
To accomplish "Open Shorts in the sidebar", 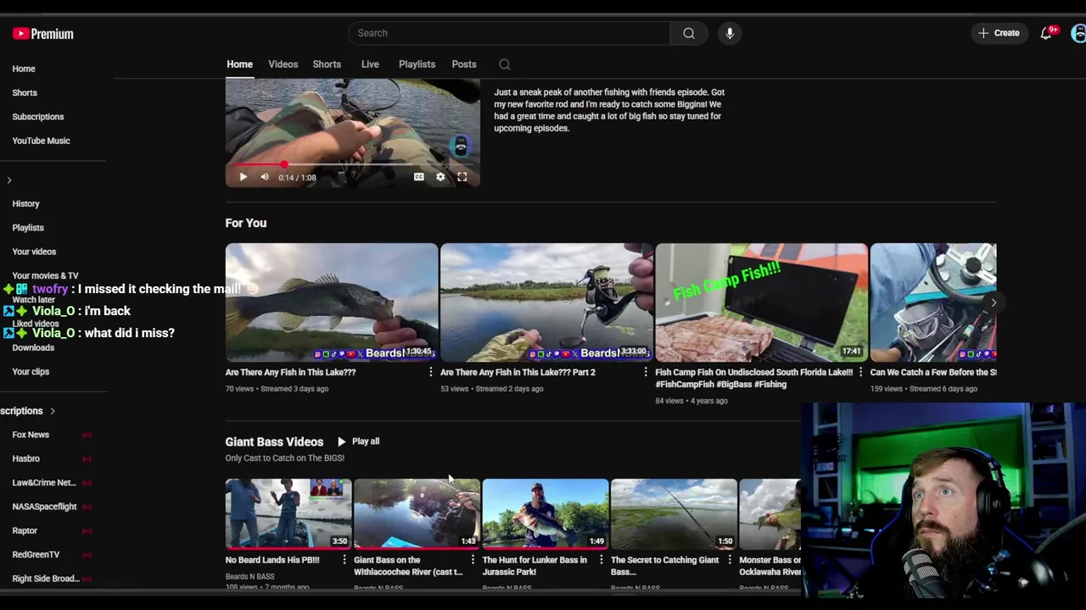I will coord(25,92).
